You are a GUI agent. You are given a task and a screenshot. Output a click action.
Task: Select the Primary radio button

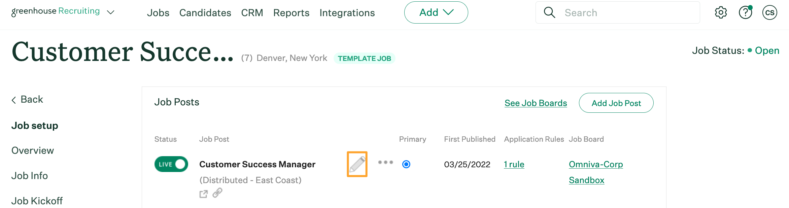tap(406, 165)
